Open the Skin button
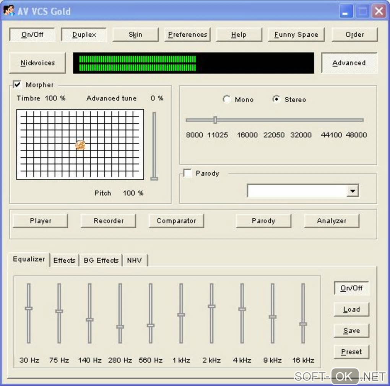The height and width of the screenshot is (386, 390). (x=136, y=34)
